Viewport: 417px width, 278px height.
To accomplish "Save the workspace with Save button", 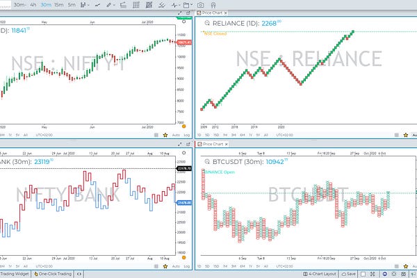I will (x=349, y=274).
